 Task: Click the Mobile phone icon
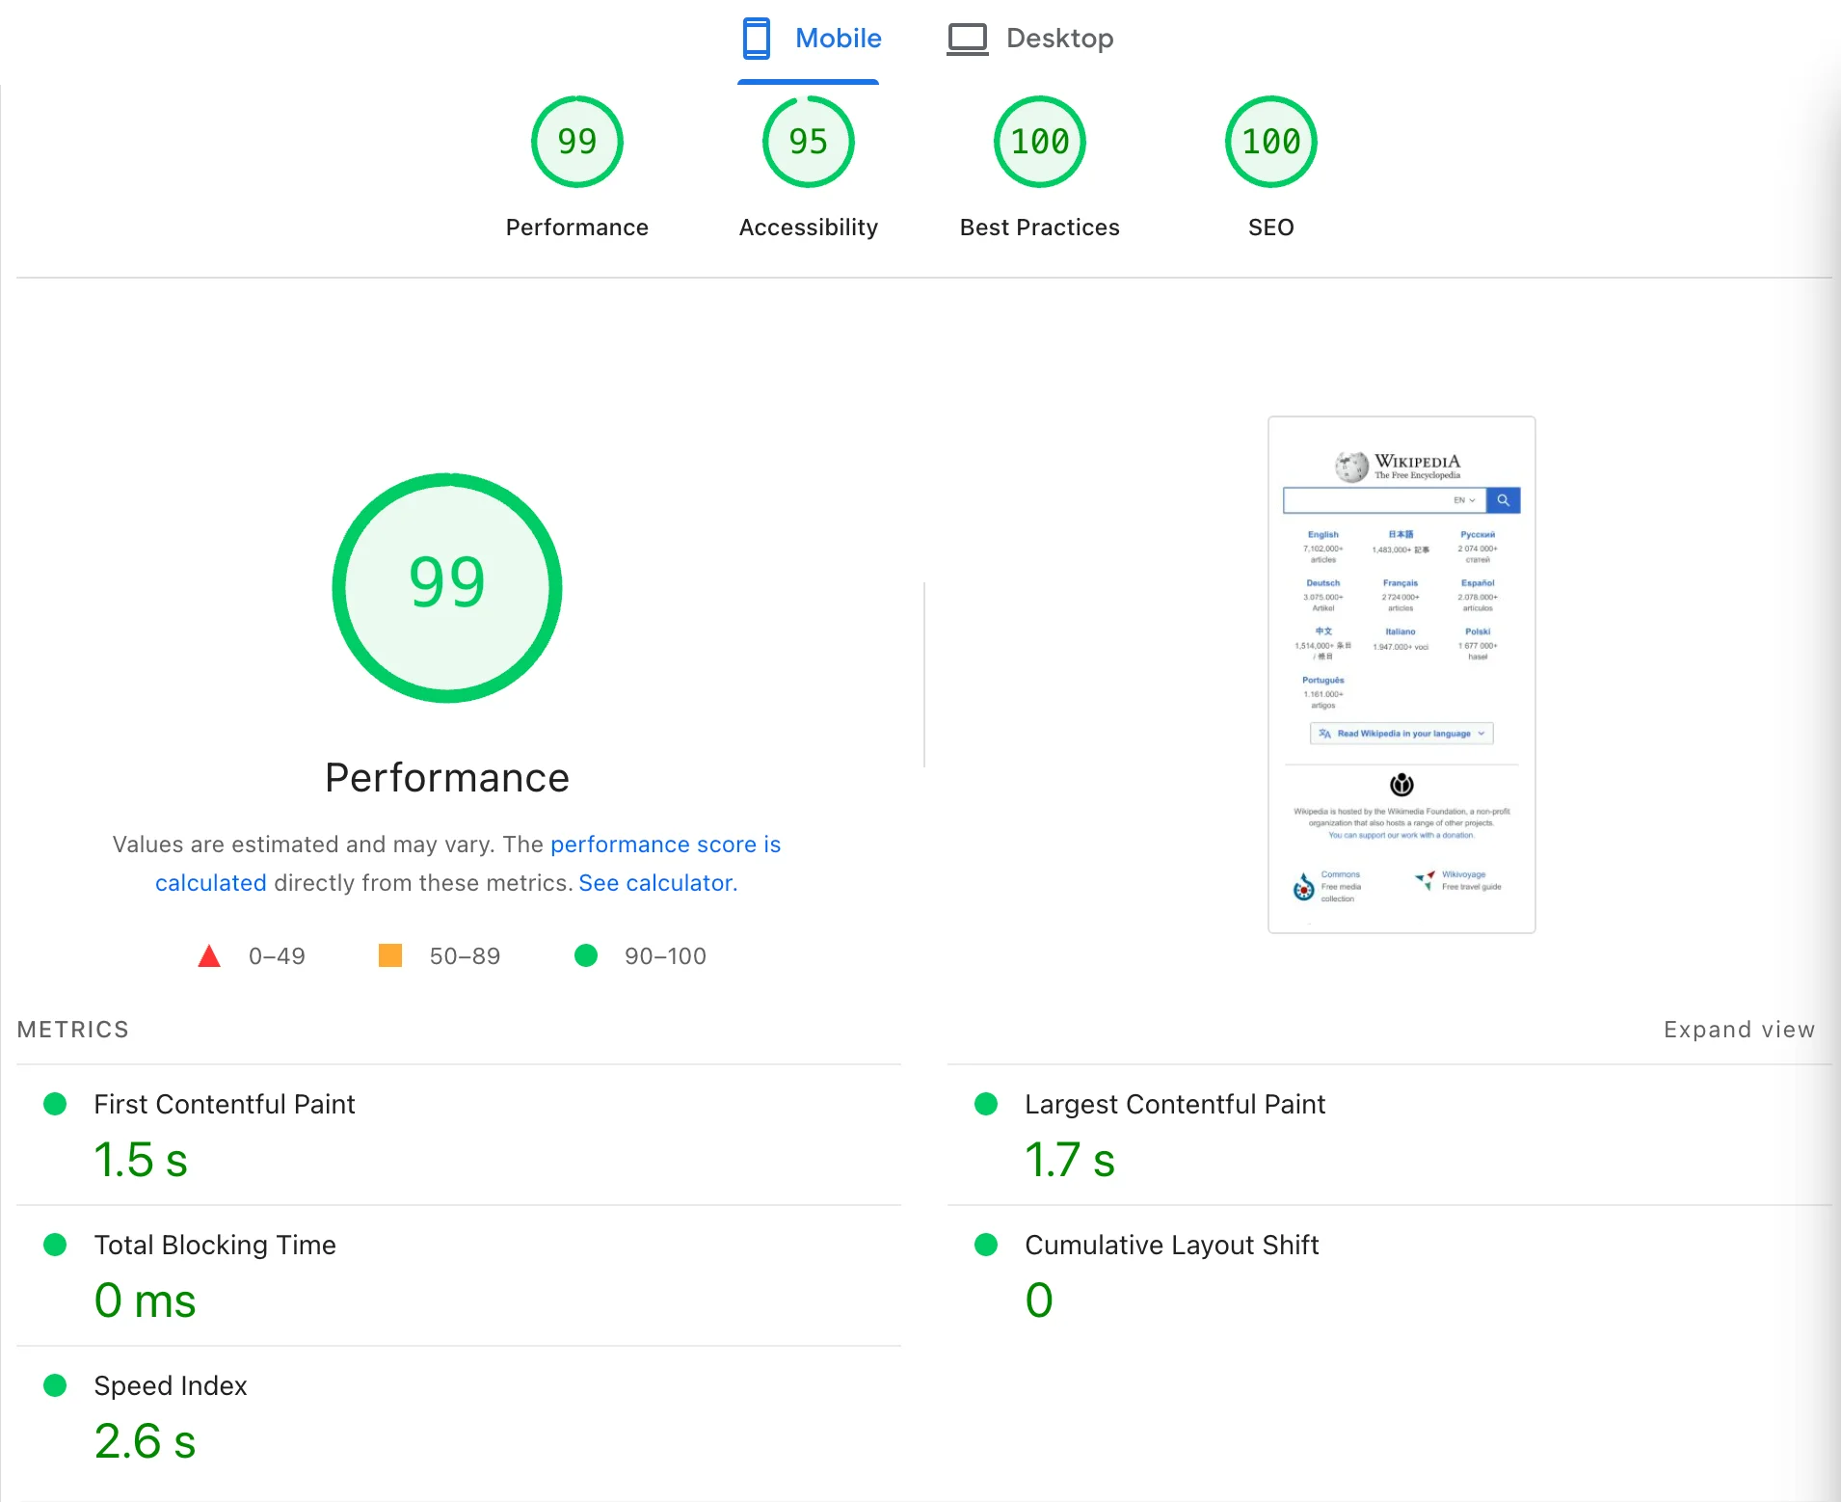point(756,39)
